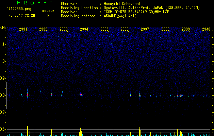This screenshot has height=136, width=214.
Task: Click the 2336 time marker
Action: click(125, 29)
